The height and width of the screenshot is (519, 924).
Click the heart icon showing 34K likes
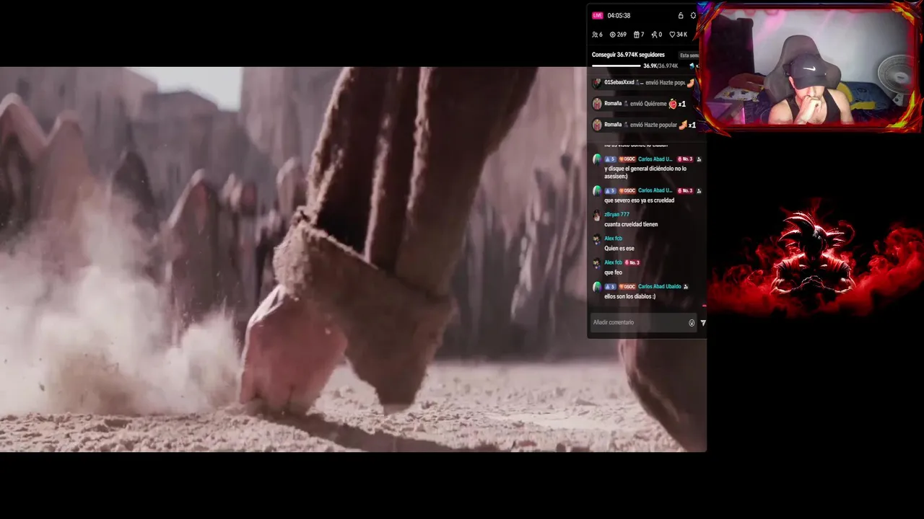tap(672, 35)
